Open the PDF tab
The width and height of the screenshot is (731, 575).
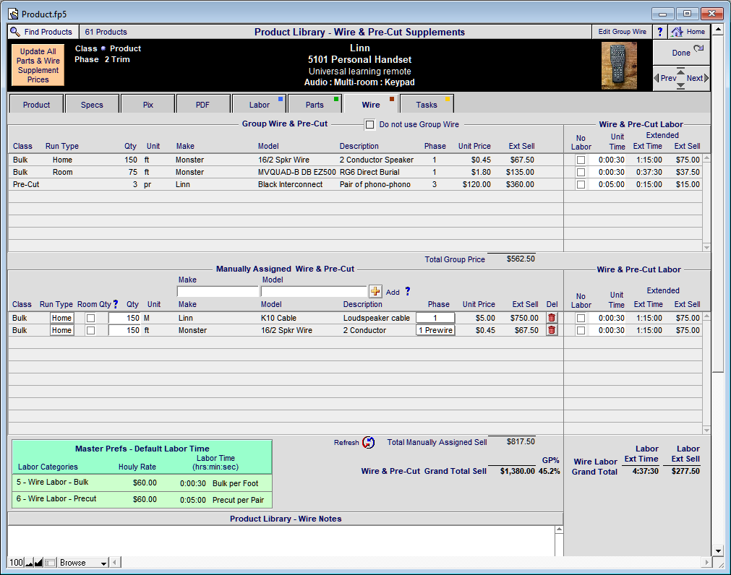(x=202, y=104)
